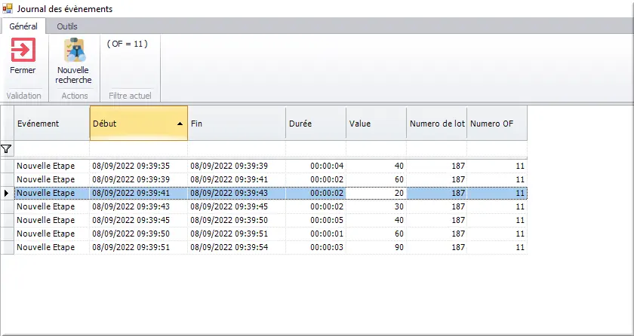Click the Journal des évènements window icon
Screen dimensions: 634x336
point(8,8)
